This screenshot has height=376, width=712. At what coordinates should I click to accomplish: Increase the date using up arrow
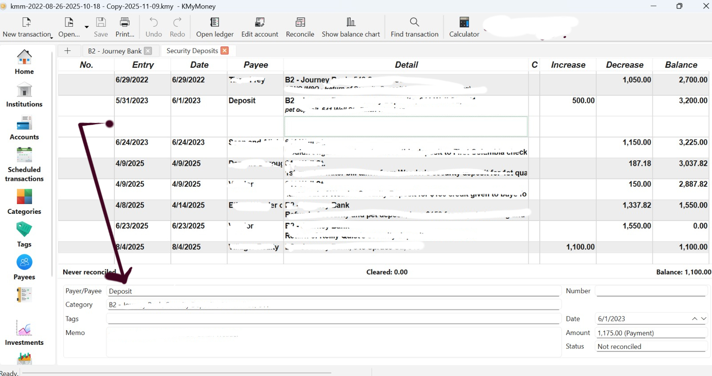695,319
